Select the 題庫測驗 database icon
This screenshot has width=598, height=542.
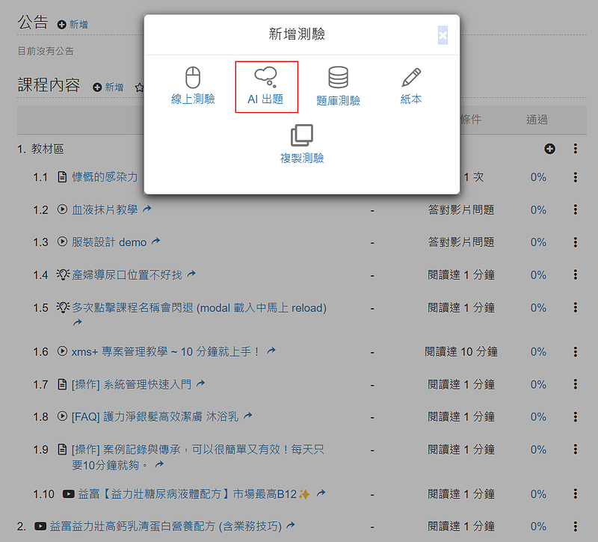(338, 78)
